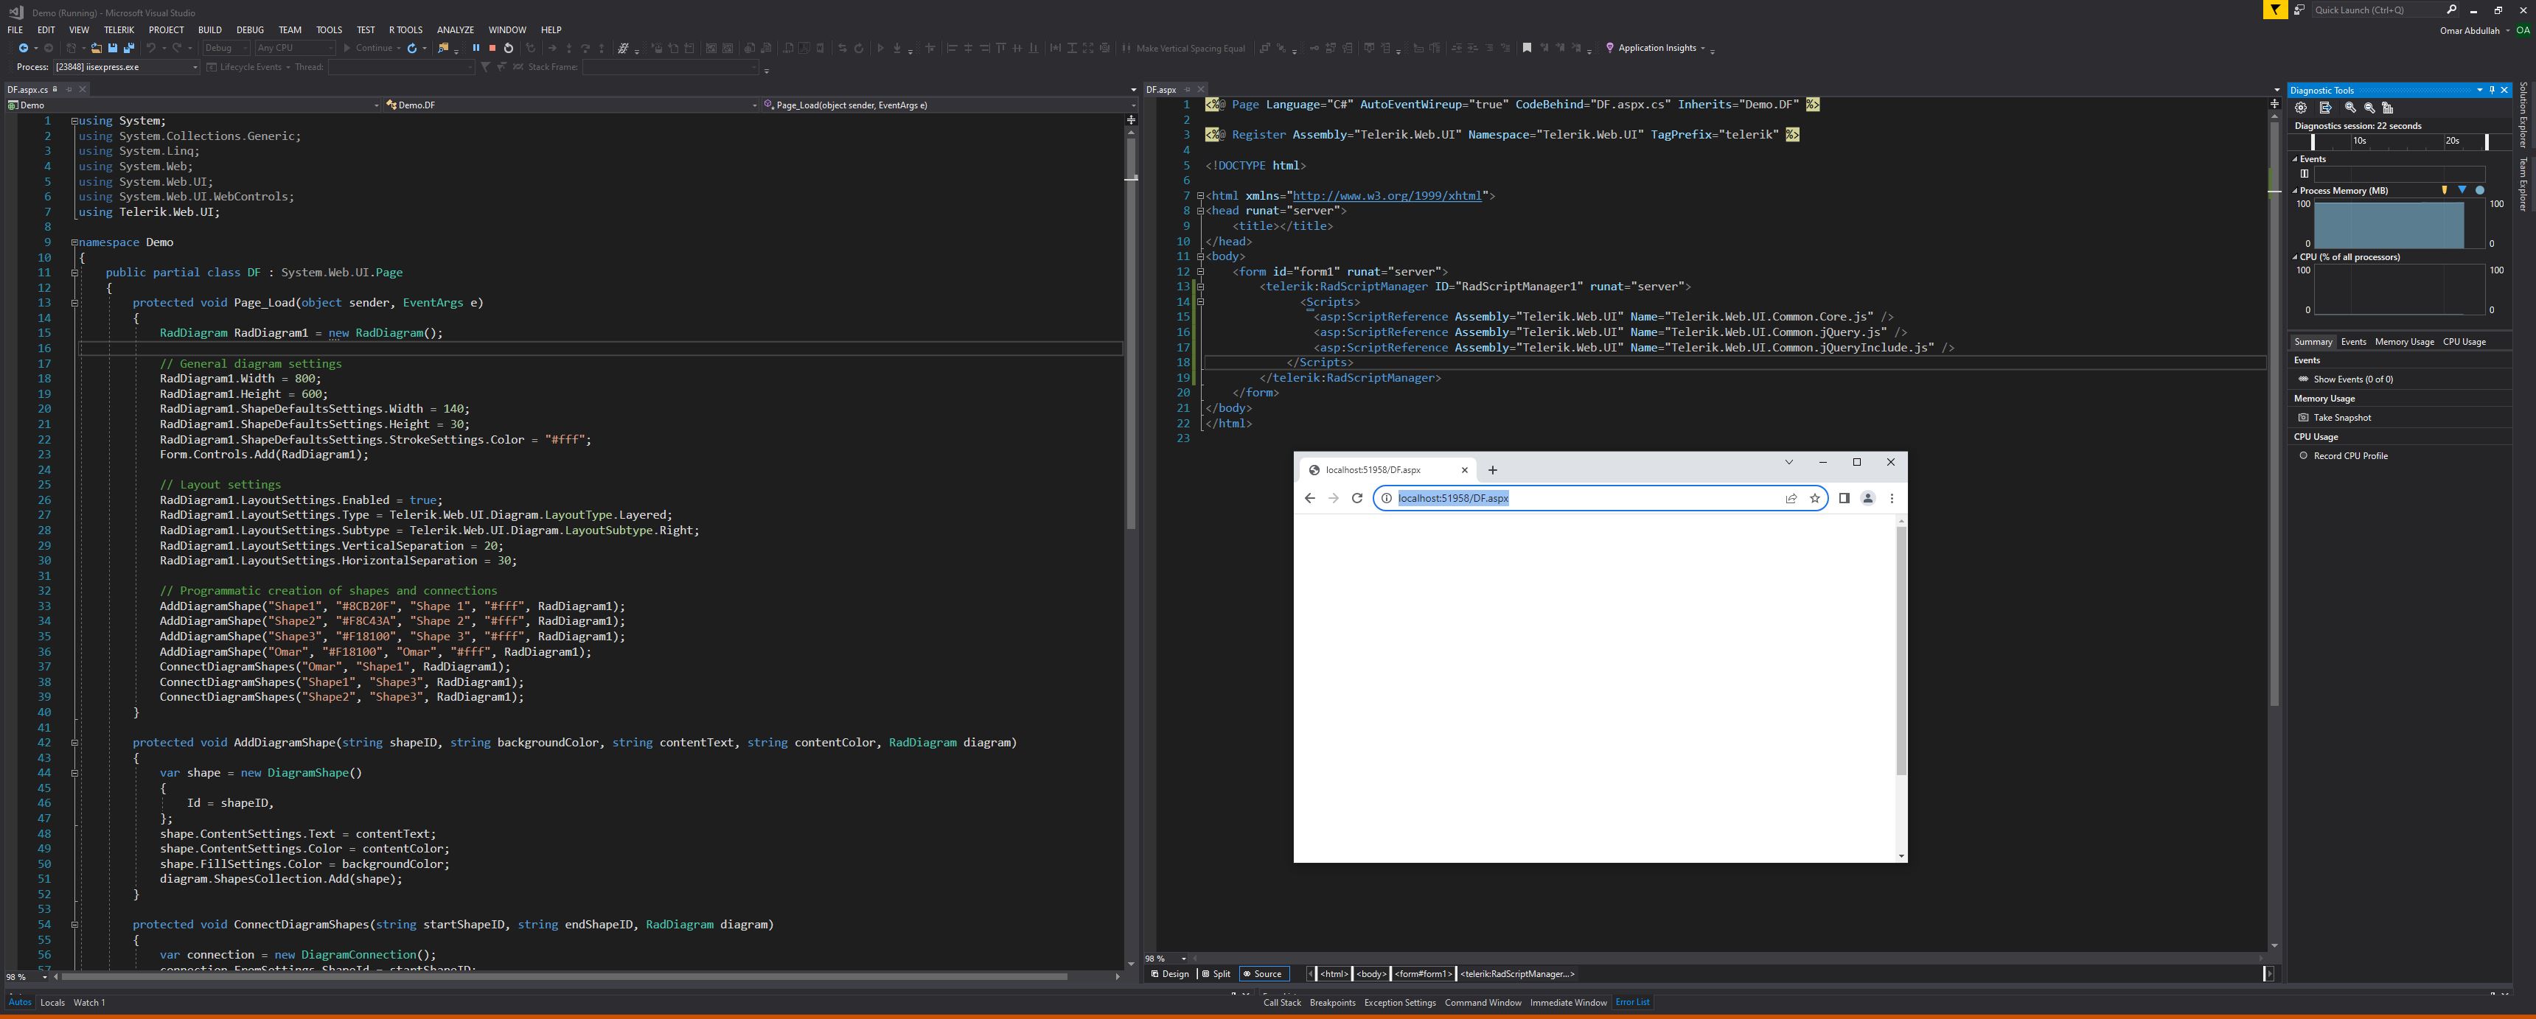Switch to Memory Usage tab

pos(2403,341)
